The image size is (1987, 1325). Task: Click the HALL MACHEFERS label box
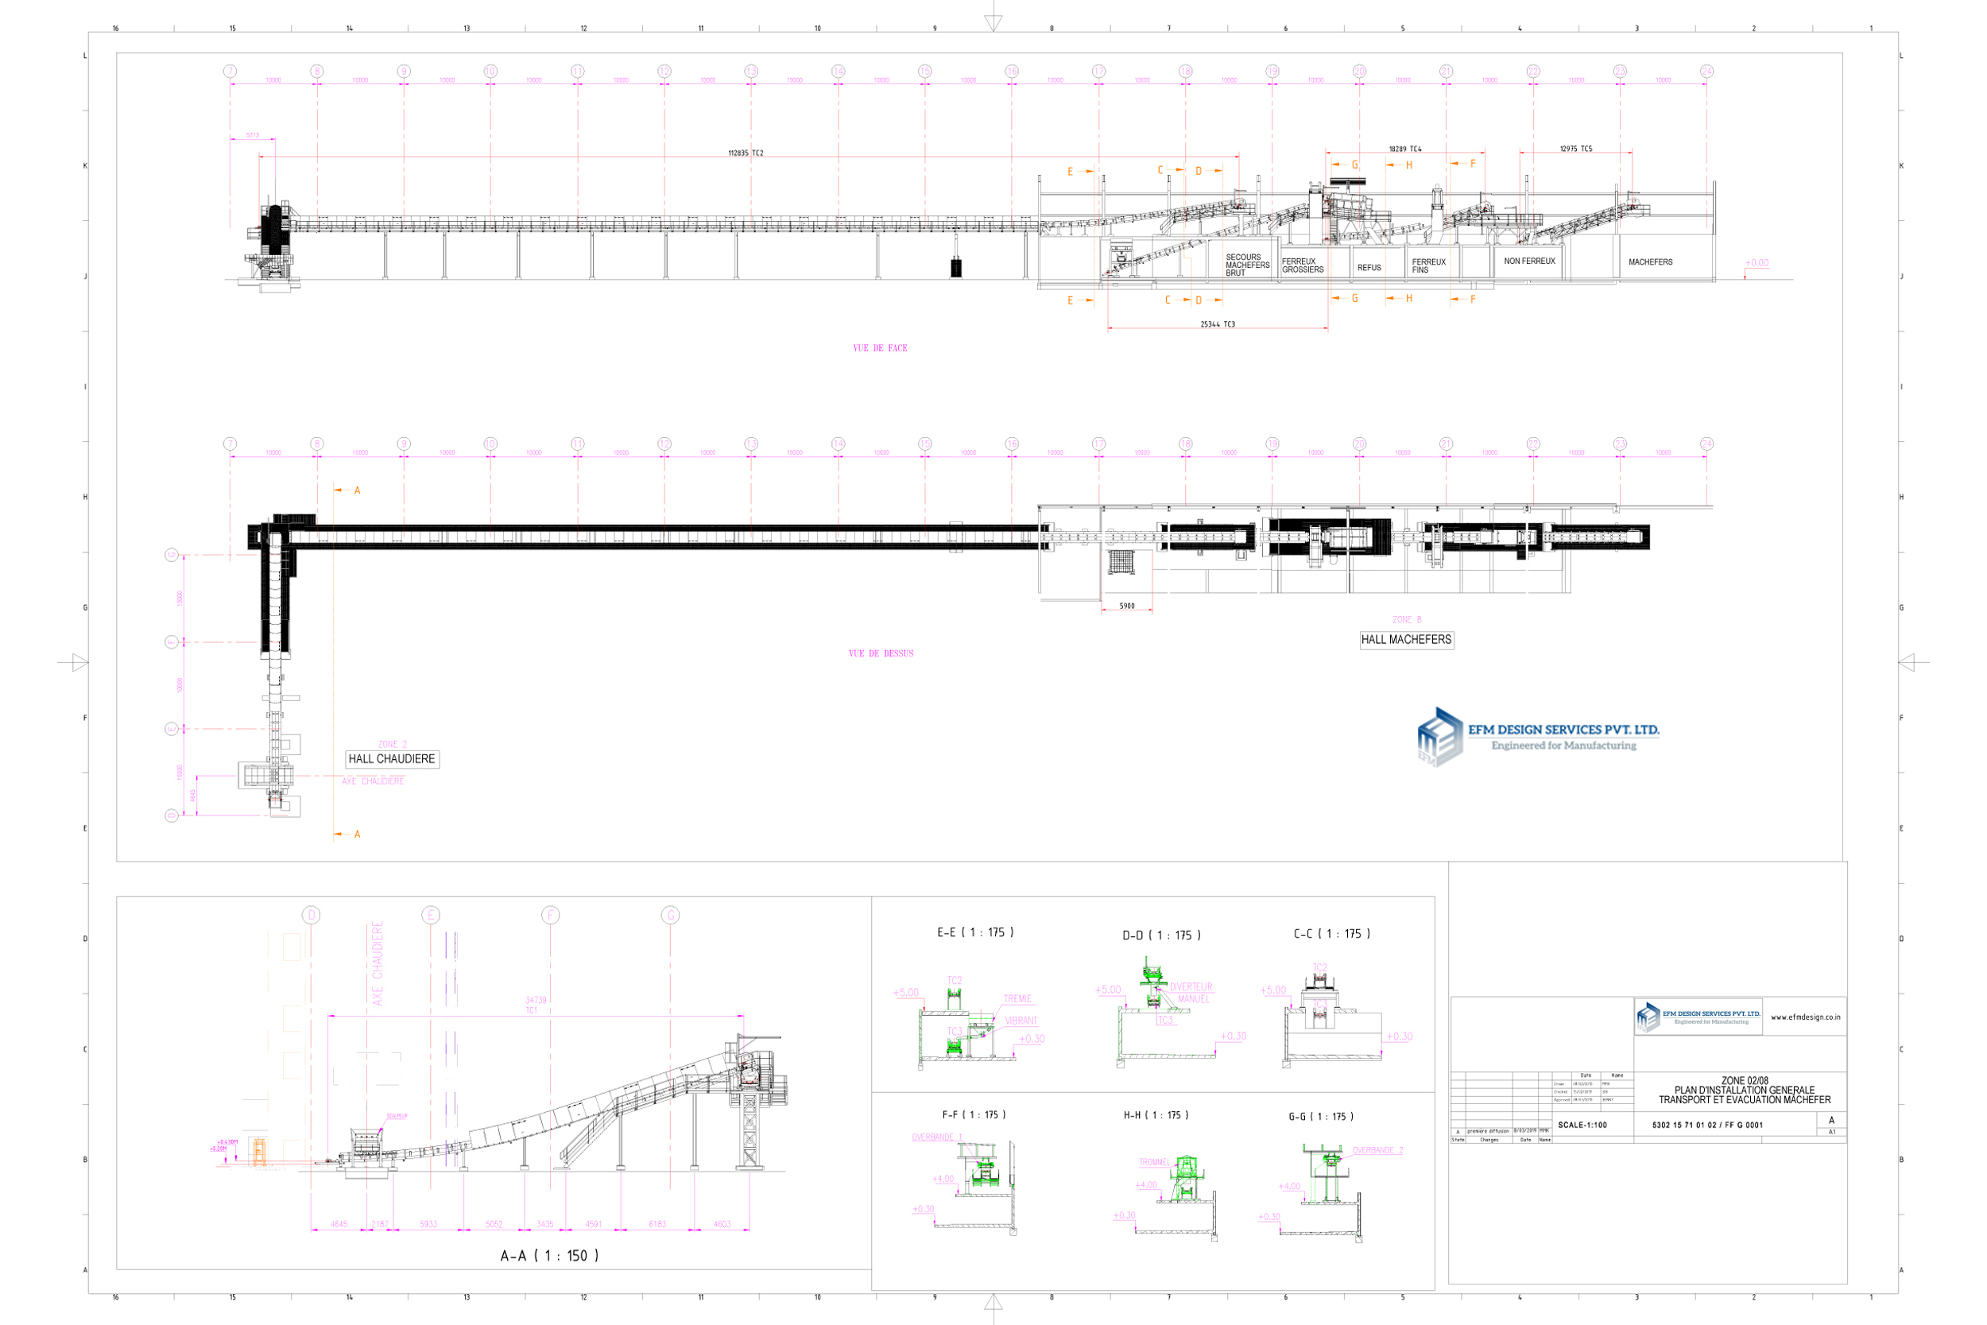(1406, 640)
